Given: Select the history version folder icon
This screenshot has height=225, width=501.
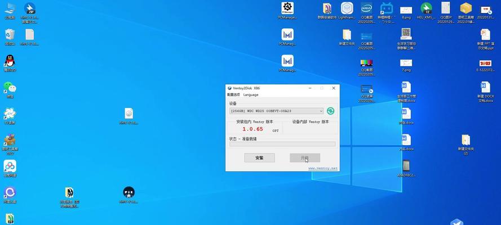Looking at the screenshot, I should [69, 197].
